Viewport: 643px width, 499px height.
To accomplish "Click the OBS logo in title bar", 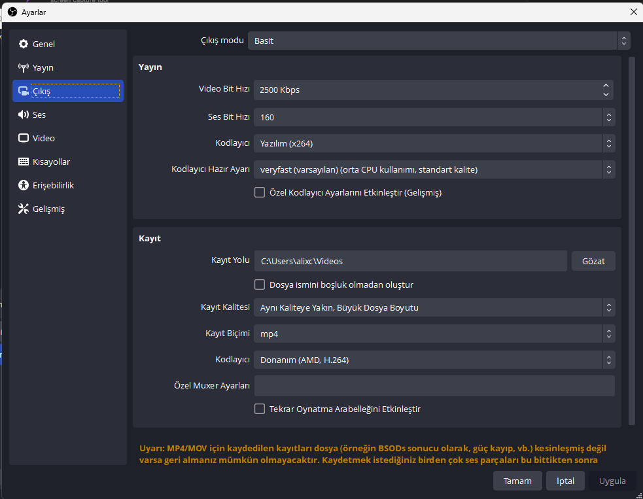I will [x=12, y=12].
